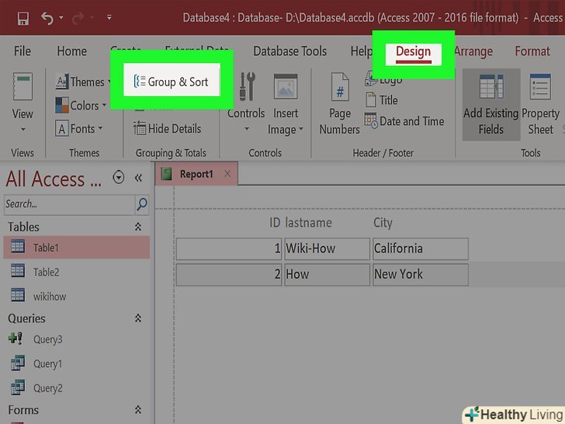Collapse the Queries group
Screen dimensions: 565x424
pyautogui.click(x=138, y=318)
